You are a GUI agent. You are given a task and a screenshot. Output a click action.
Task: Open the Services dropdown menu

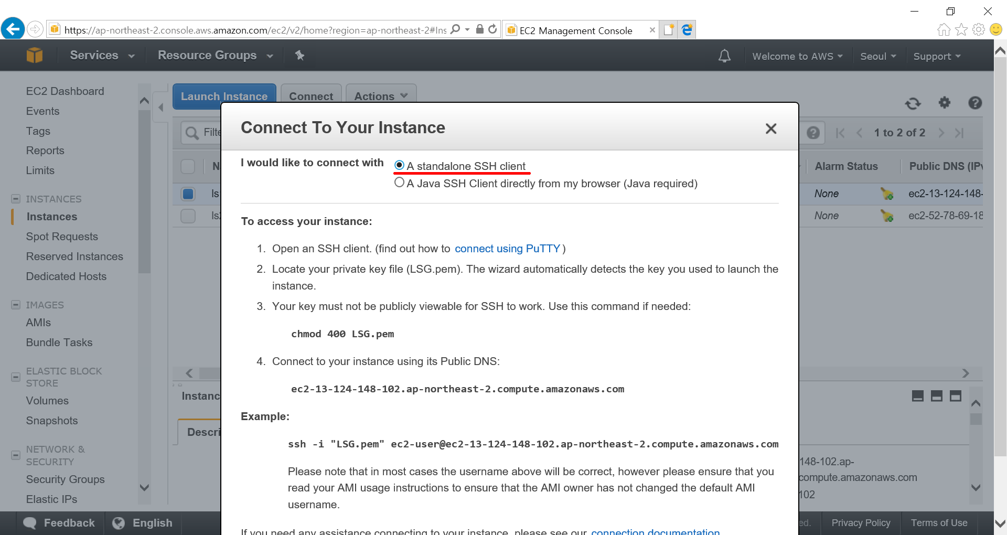click(102, 55)
